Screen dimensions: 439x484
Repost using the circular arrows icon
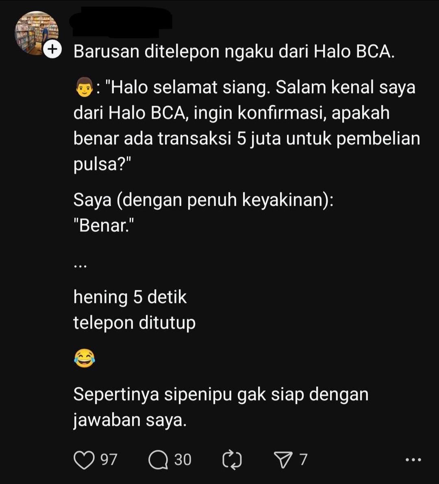coord(232,460)
